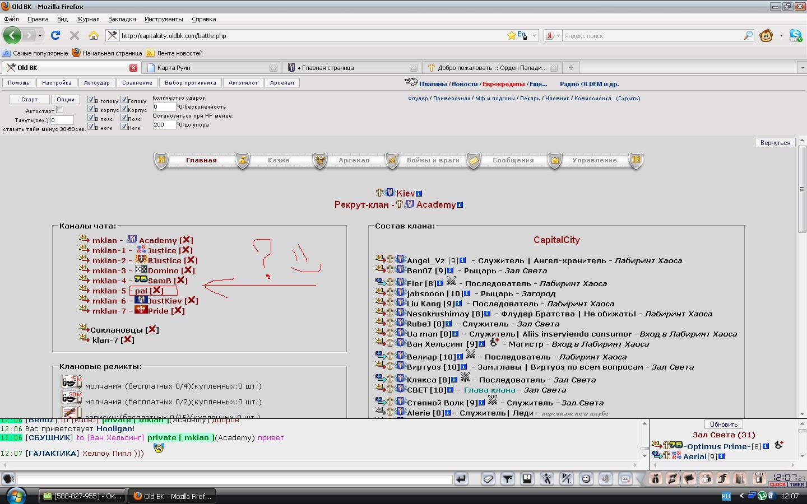The image size is (807, 504).
Task: Enable the Автостарт checkbox
Action: point(60,110)
